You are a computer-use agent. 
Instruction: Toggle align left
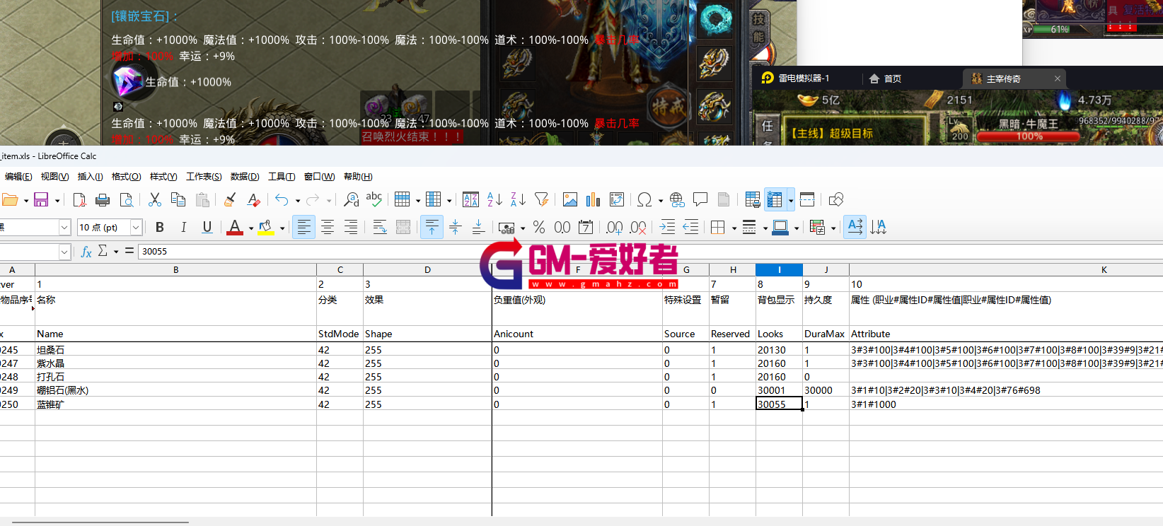tap(303, 227)
